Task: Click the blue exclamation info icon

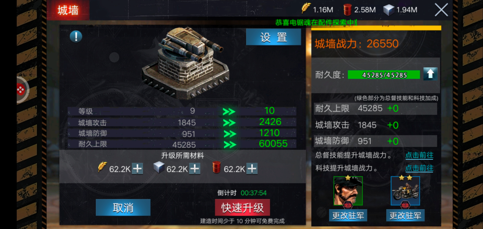Action: point(76,37)
